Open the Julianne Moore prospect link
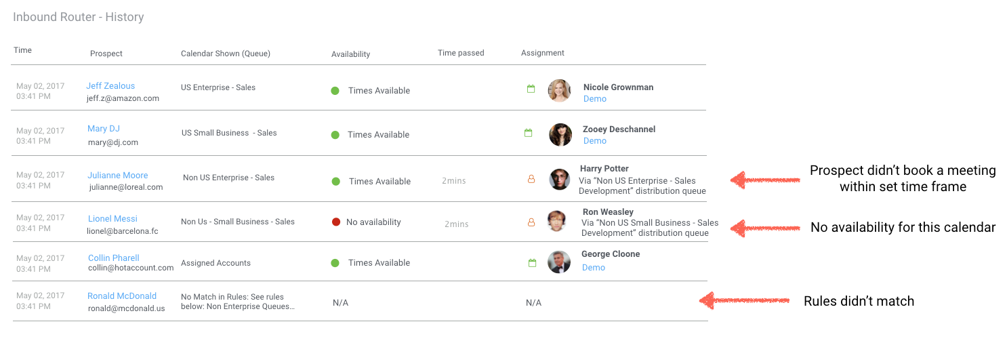Viewport: 1007px width, 345px height. click(118, 176)
